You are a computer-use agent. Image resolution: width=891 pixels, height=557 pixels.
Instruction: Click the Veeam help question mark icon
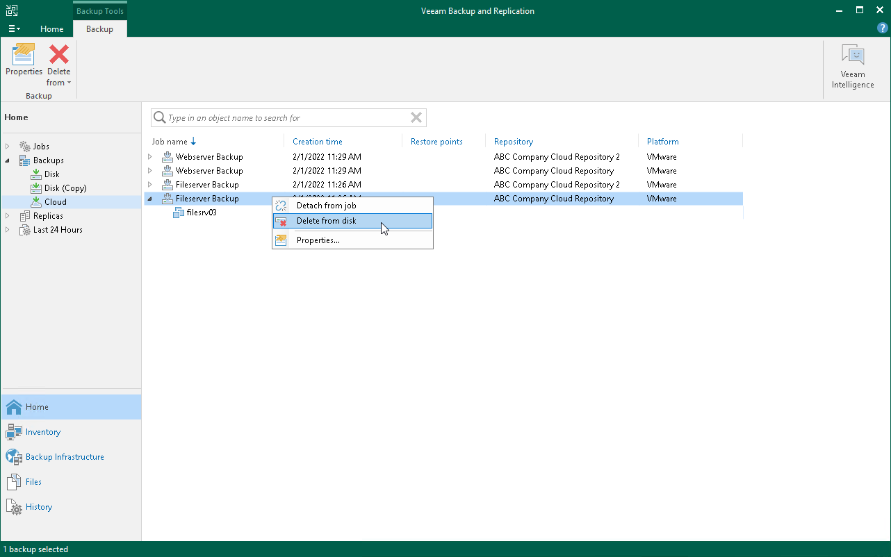[x=882, y=28]
